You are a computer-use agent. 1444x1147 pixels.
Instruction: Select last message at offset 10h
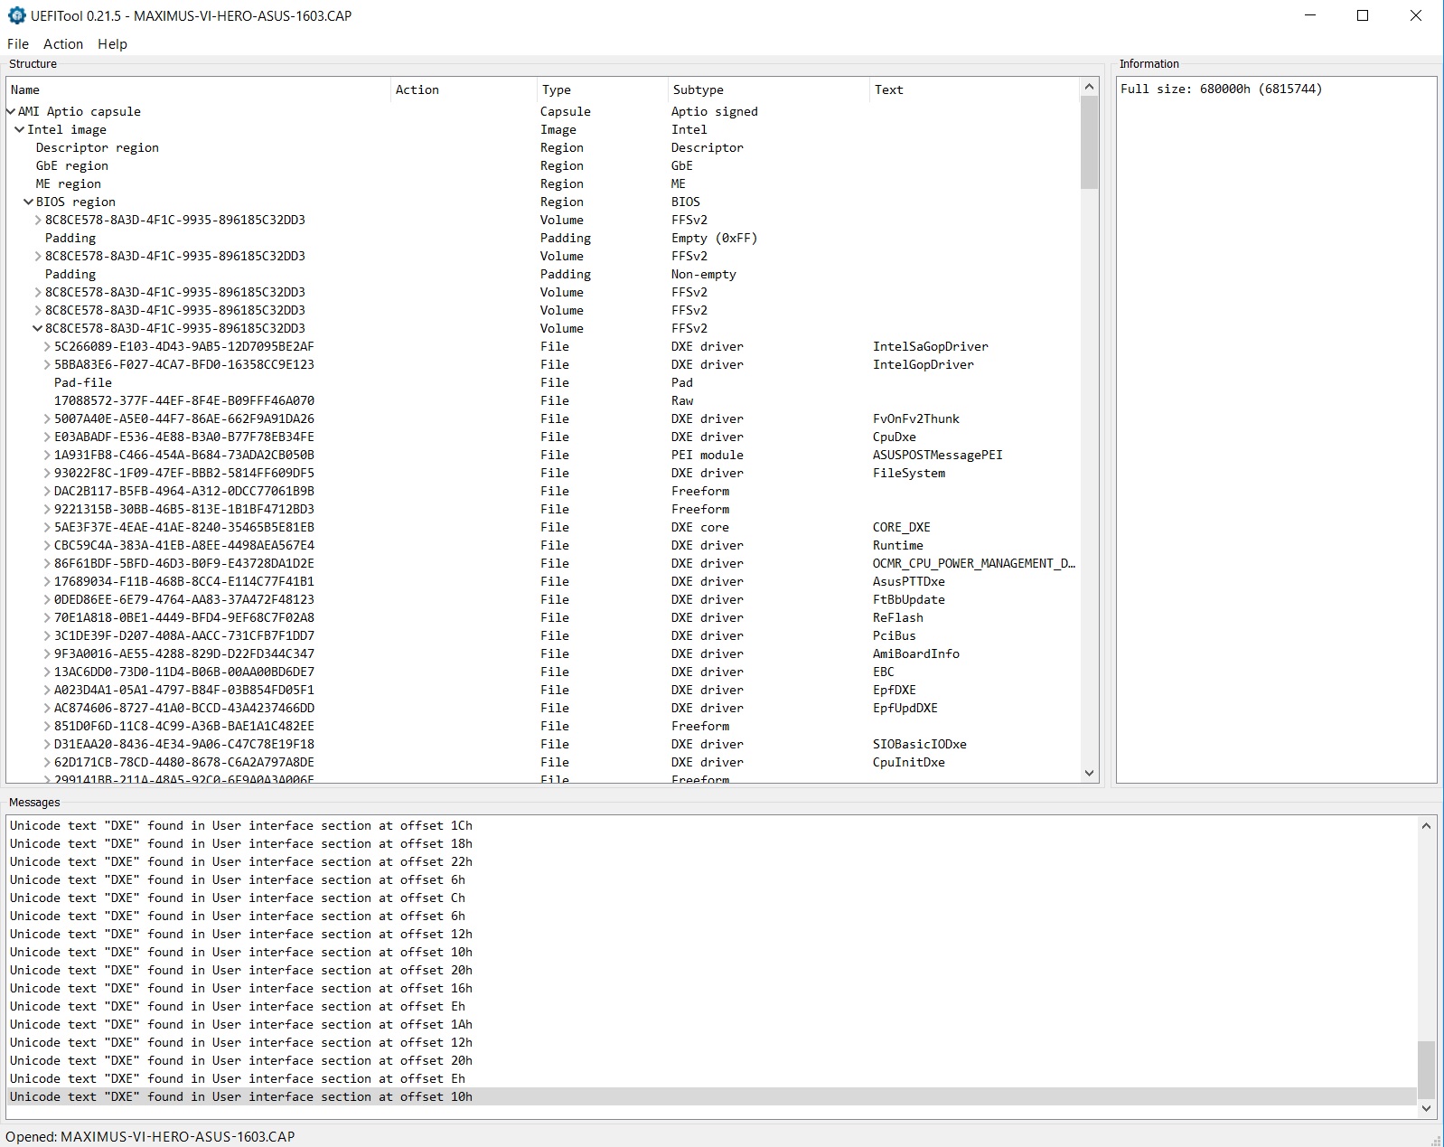pos(712,1096)
